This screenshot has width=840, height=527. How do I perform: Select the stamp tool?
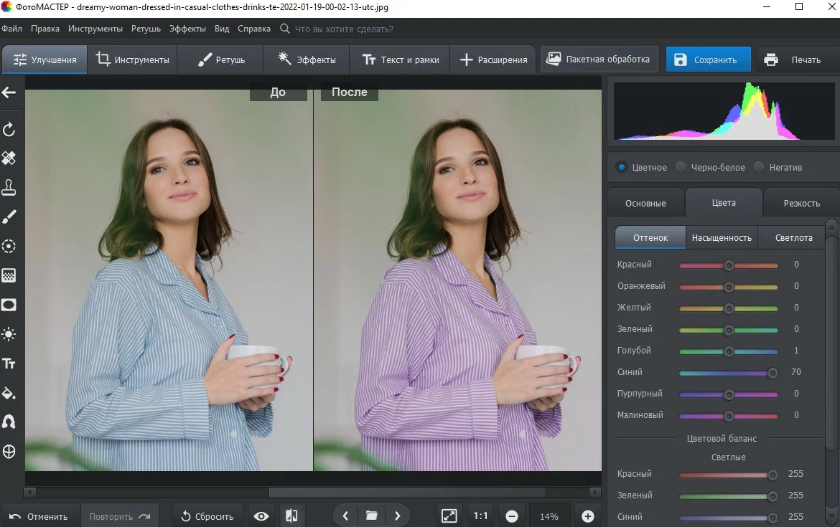(9, 187)
